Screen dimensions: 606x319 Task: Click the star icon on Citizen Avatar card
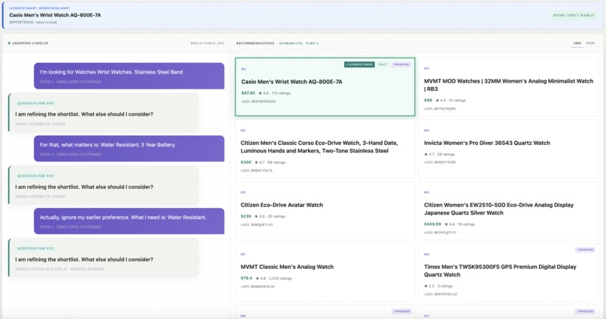256,216
